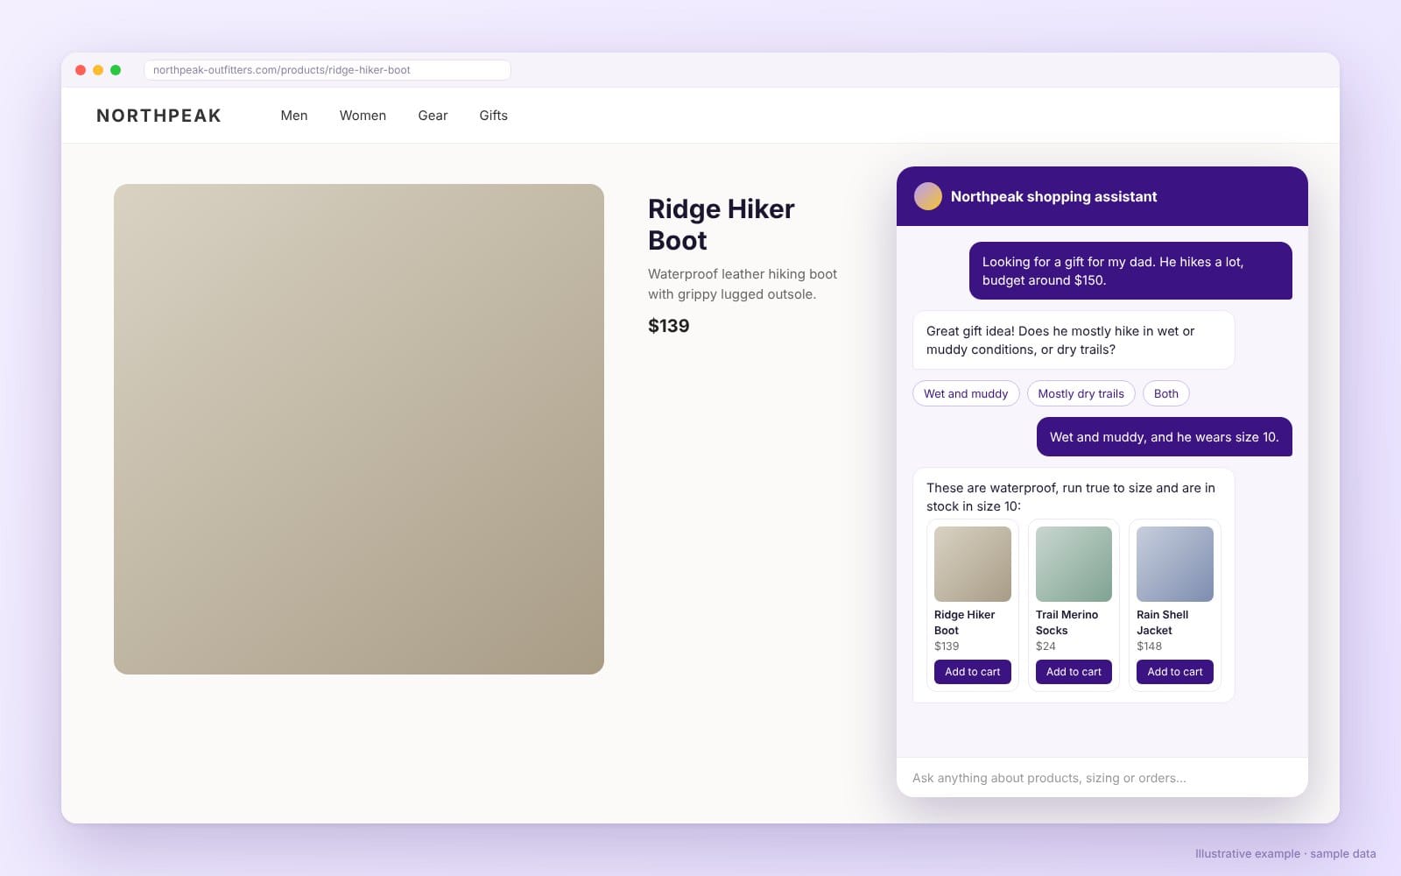This screenshot has width=1401, height=876.
Task: Choose the Wet and muddy quick reply
Action: point(966,393)
